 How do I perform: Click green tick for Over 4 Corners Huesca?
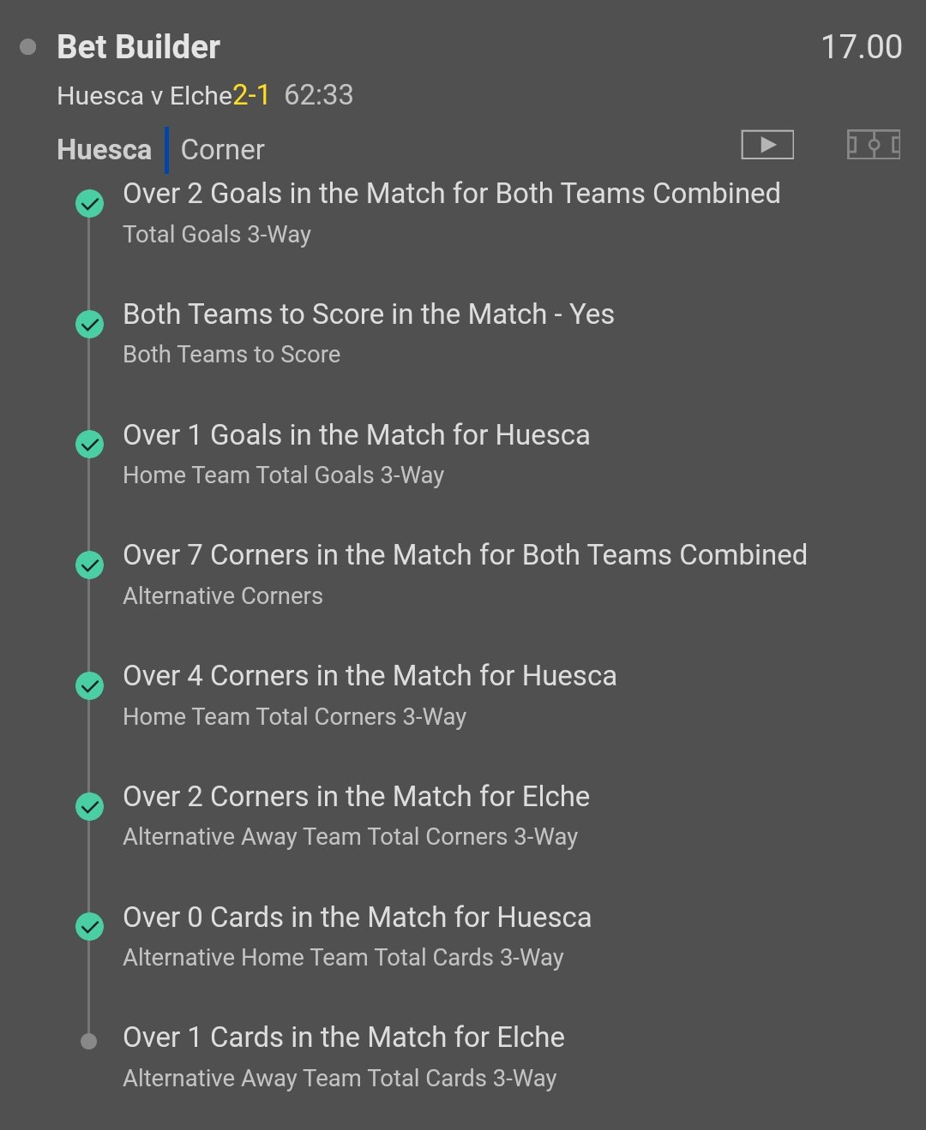click(x=89, y=686)
